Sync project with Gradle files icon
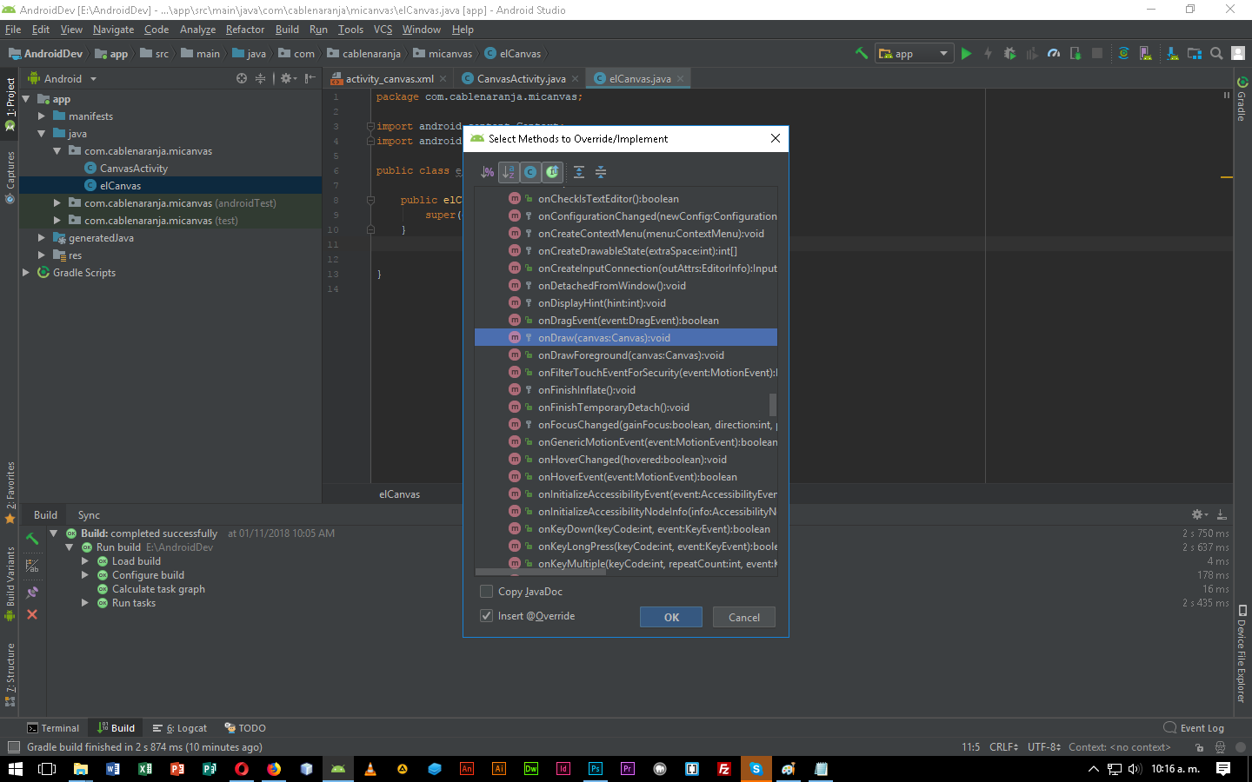Screen dimensions: 1252x782 [1123, 53]
